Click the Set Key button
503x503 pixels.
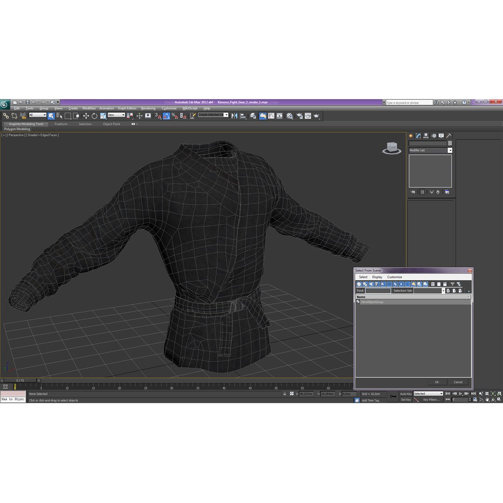pyautogui.click(x=406, y=400)
